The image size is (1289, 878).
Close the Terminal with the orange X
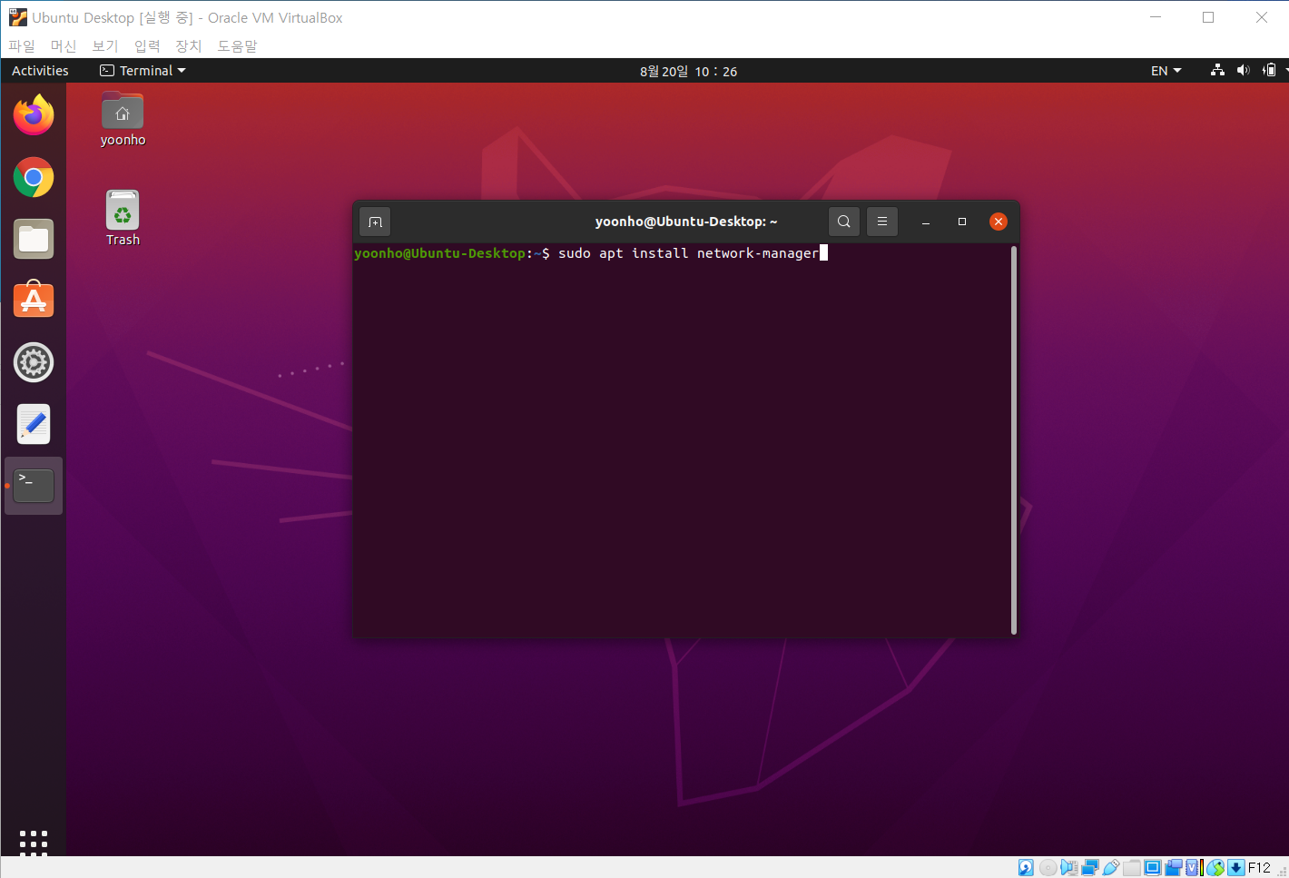[999, 222]
